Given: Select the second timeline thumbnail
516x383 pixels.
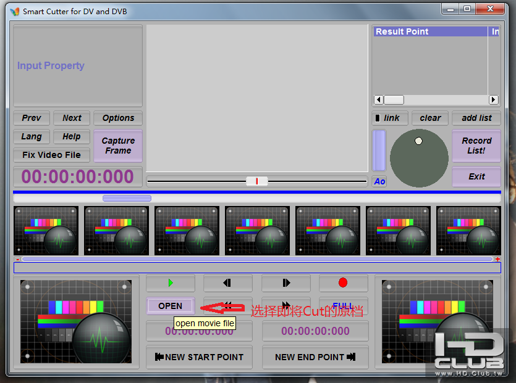Looking at the screenshot, I should 117,231.
